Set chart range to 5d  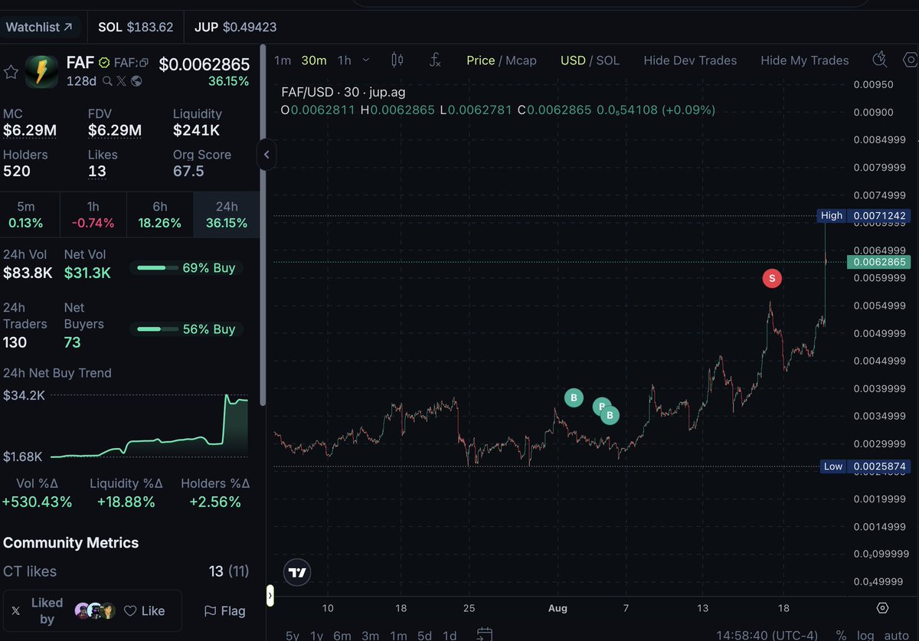pos(424,635)
